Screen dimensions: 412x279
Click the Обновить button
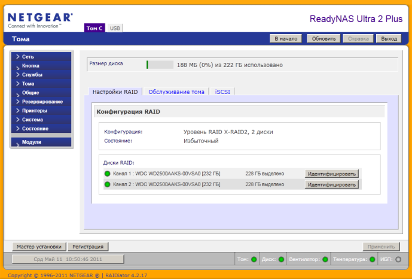(324, 39)
